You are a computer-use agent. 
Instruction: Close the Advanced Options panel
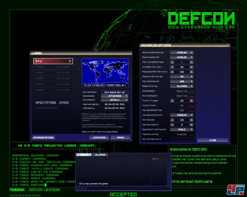click(213, 140)
